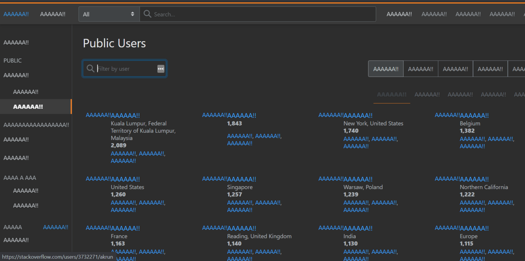Image resolution: width=525 pixels, height=261 pixels.
Task: Open the Northern California user's name link
Action: click(x=474, y=179)
